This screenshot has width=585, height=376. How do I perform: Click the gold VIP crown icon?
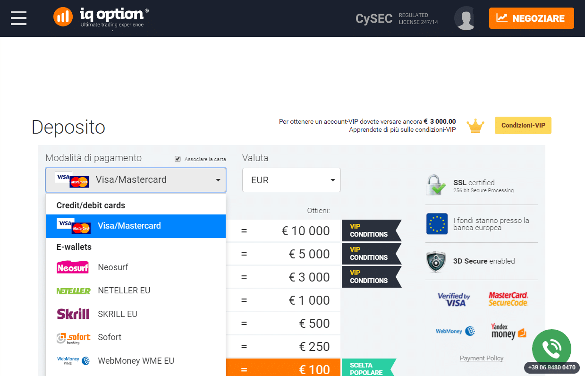coord(475,126)
